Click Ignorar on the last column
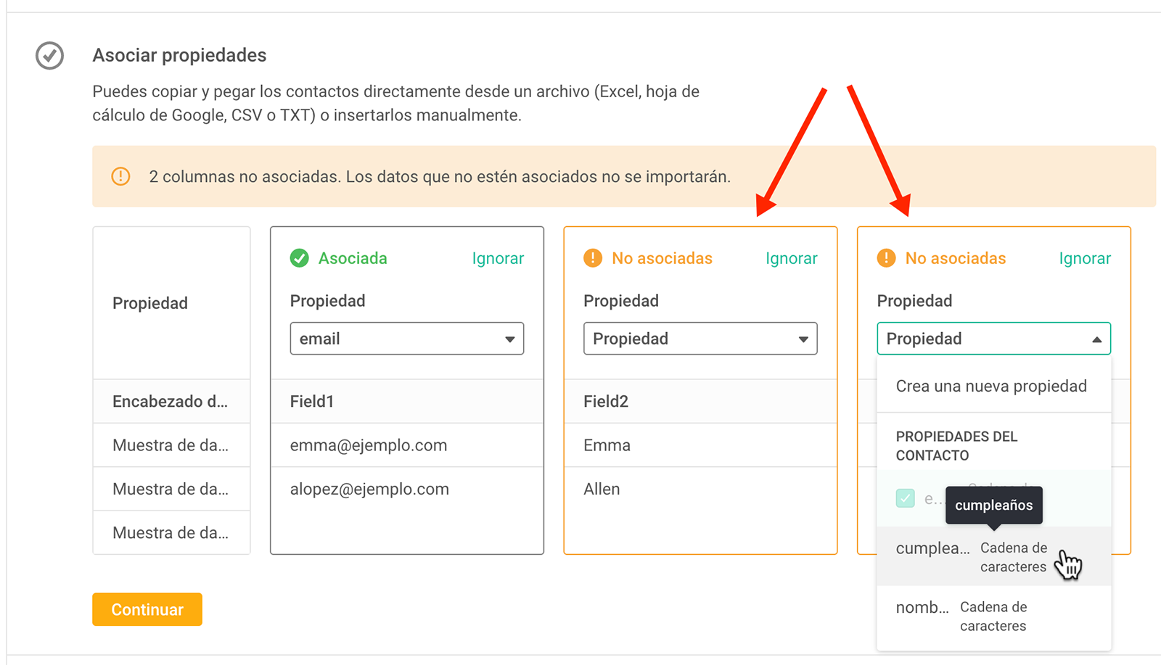Screen dimensions: 1161x665 [1084, 258]
